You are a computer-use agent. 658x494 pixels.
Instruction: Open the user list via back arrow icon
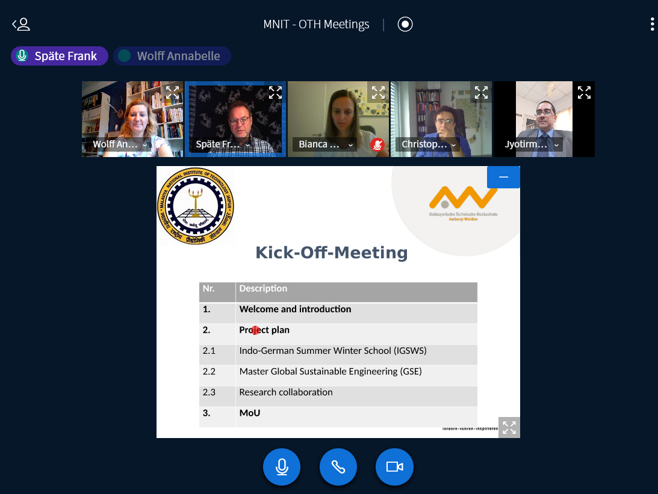coord(20,25)
